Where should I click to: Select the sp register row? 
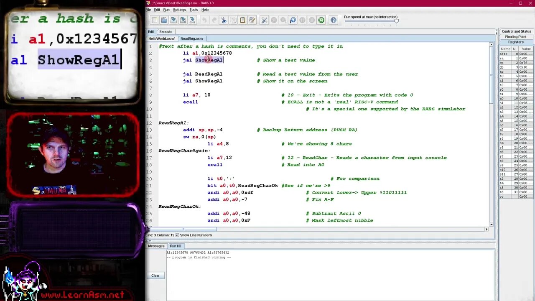(x=517, y=63)
